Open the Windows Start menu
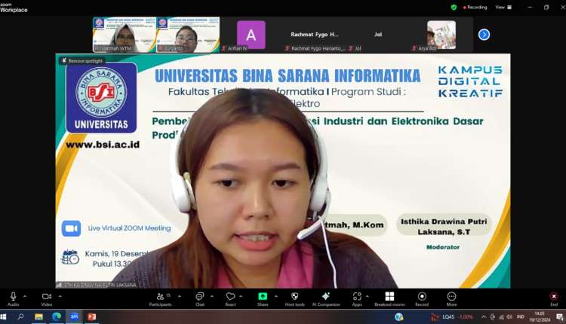This screenshot has height=324, width=566. pyautogui.click(x=4, y=316)
